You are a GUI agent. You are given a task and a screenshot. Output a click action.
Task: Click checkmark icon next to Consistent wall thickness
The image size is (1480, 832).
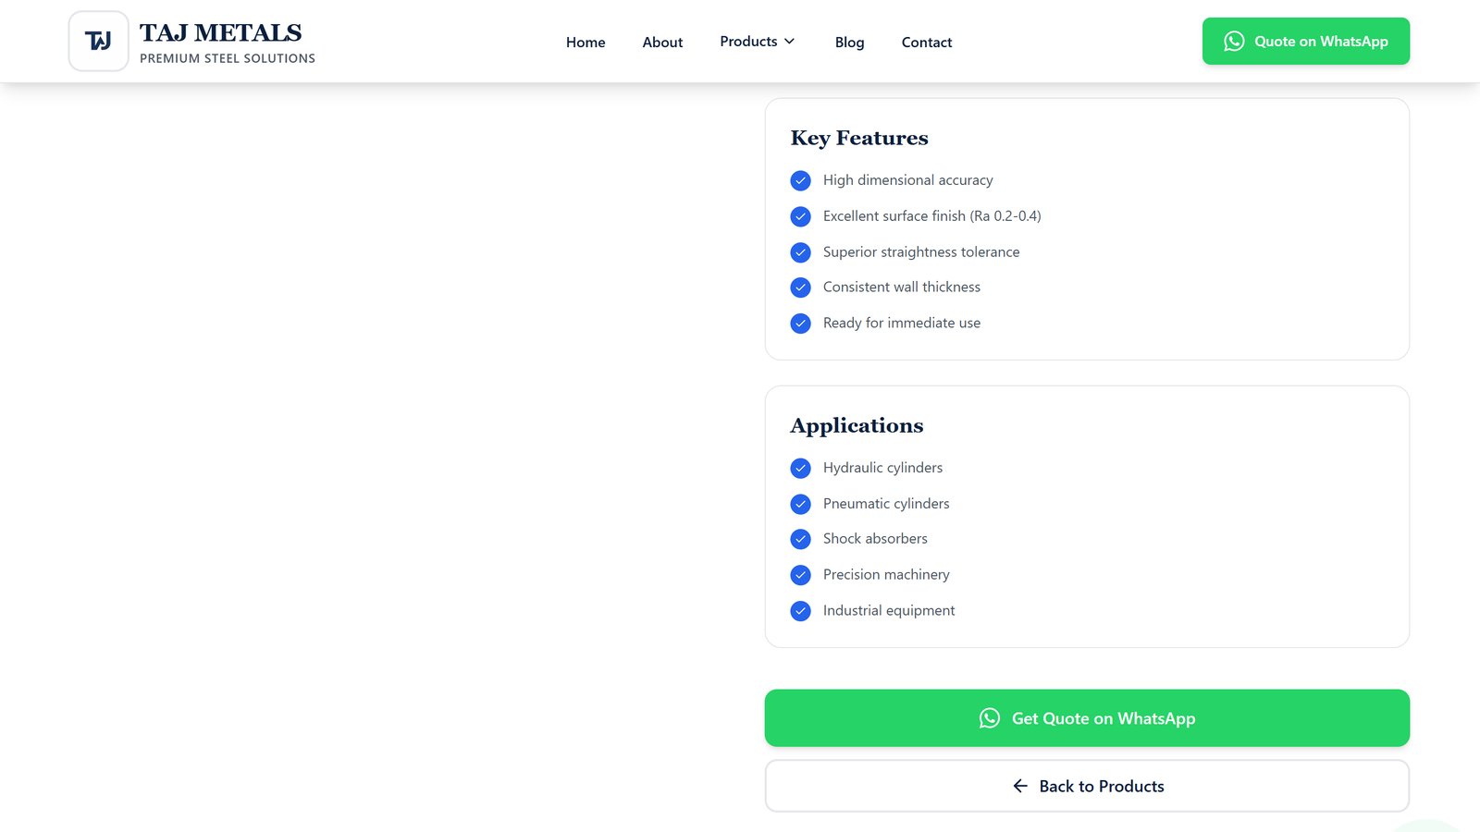801,288
